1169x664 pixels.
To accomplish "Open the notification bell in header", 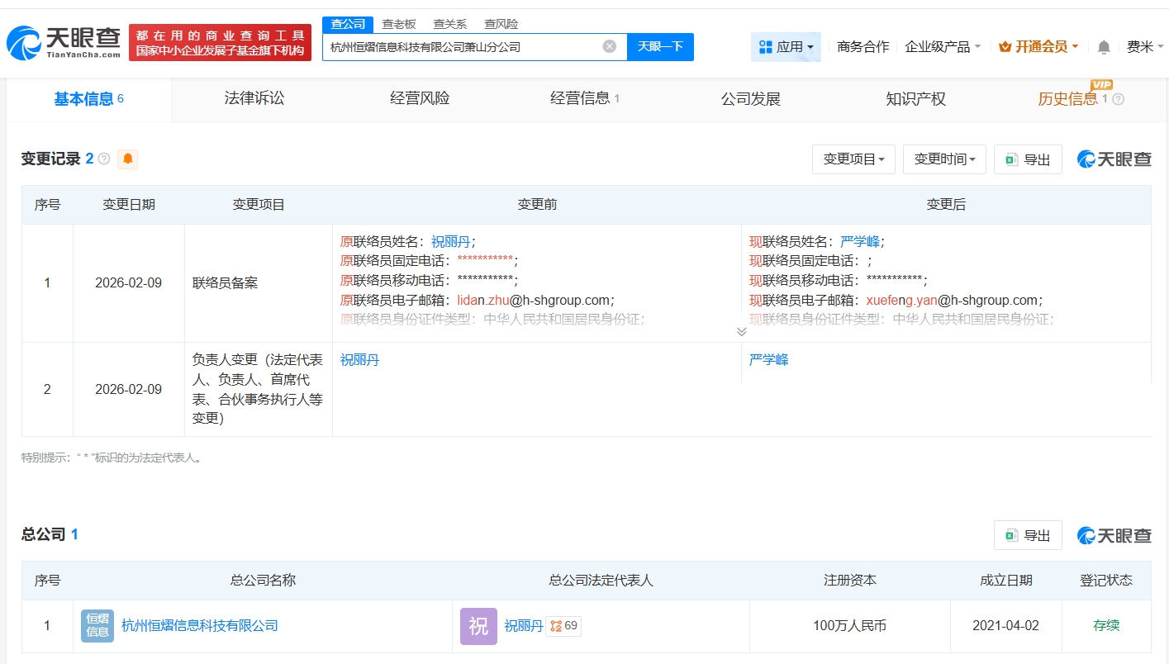I will pos(1104,47).
